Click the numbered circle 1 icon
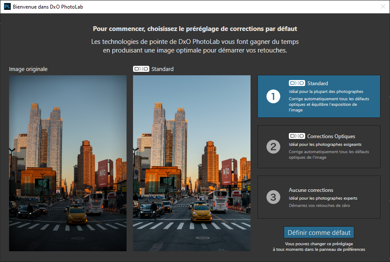The image size is (390, 262). coord(273,96)
